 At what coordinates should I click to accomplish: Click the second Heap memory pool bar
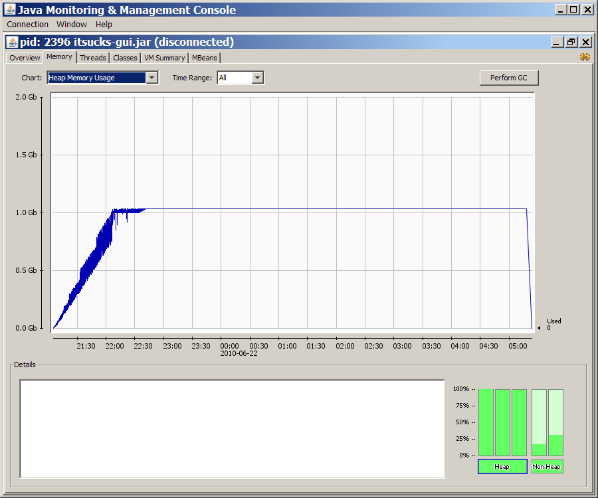pos(503,422)
